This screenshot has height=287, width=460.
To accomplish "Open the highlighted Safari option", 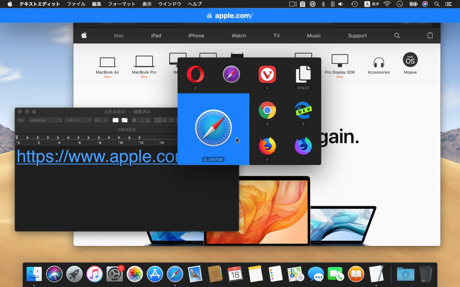I will pos(213,128).
